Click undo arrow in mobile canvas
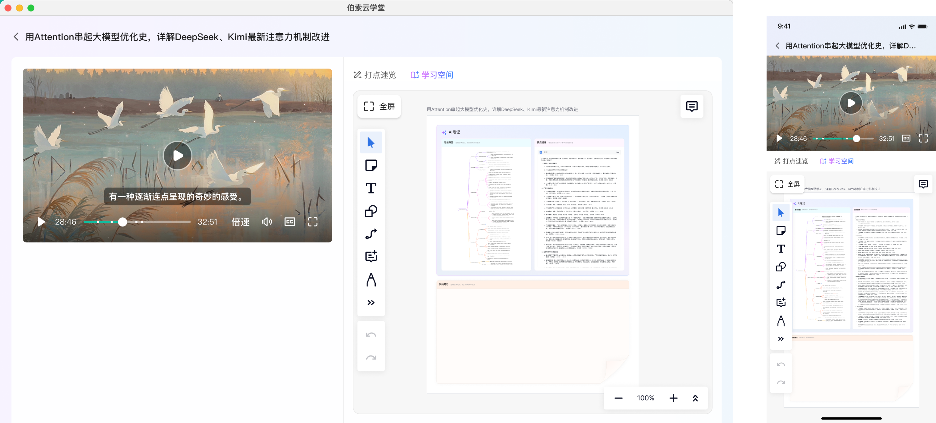Viewport: 936px width, 423px height. point(781,364)
